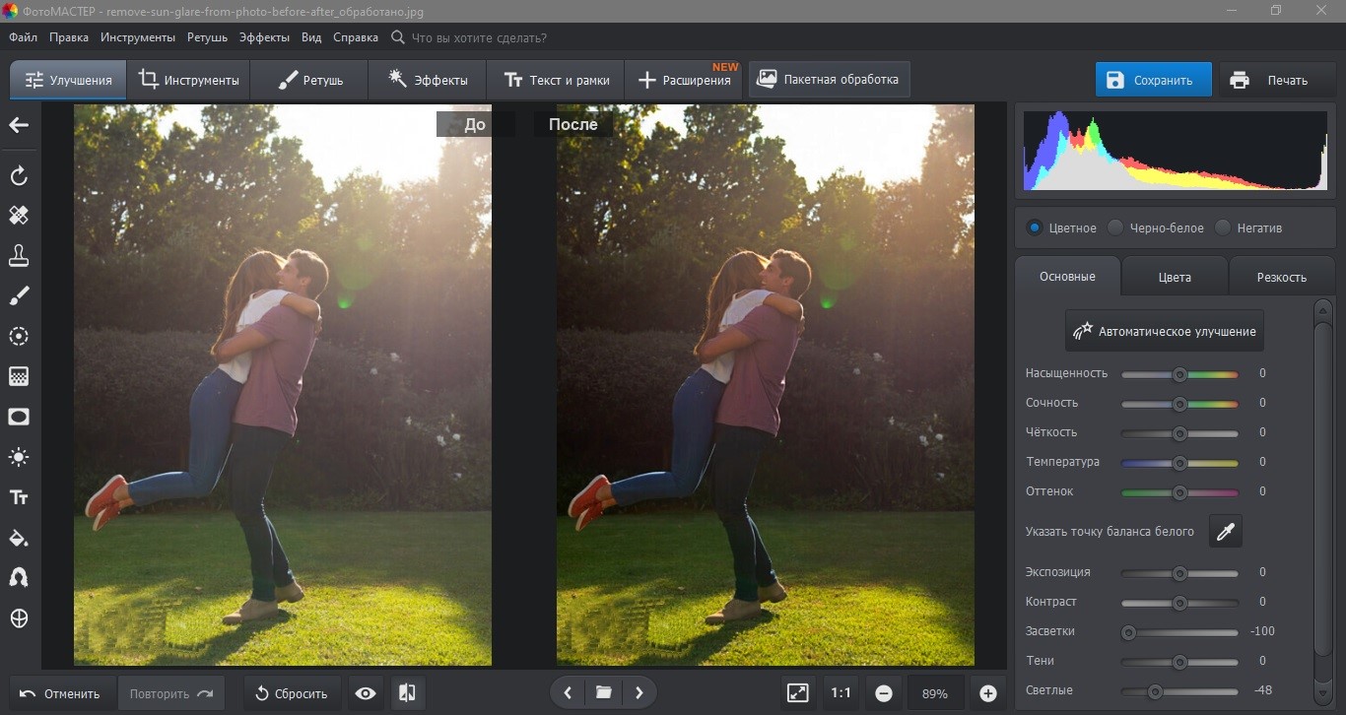1346x715 pixels.
Task: Click Автоматическое улучшение button
Action: (1165, 331)
